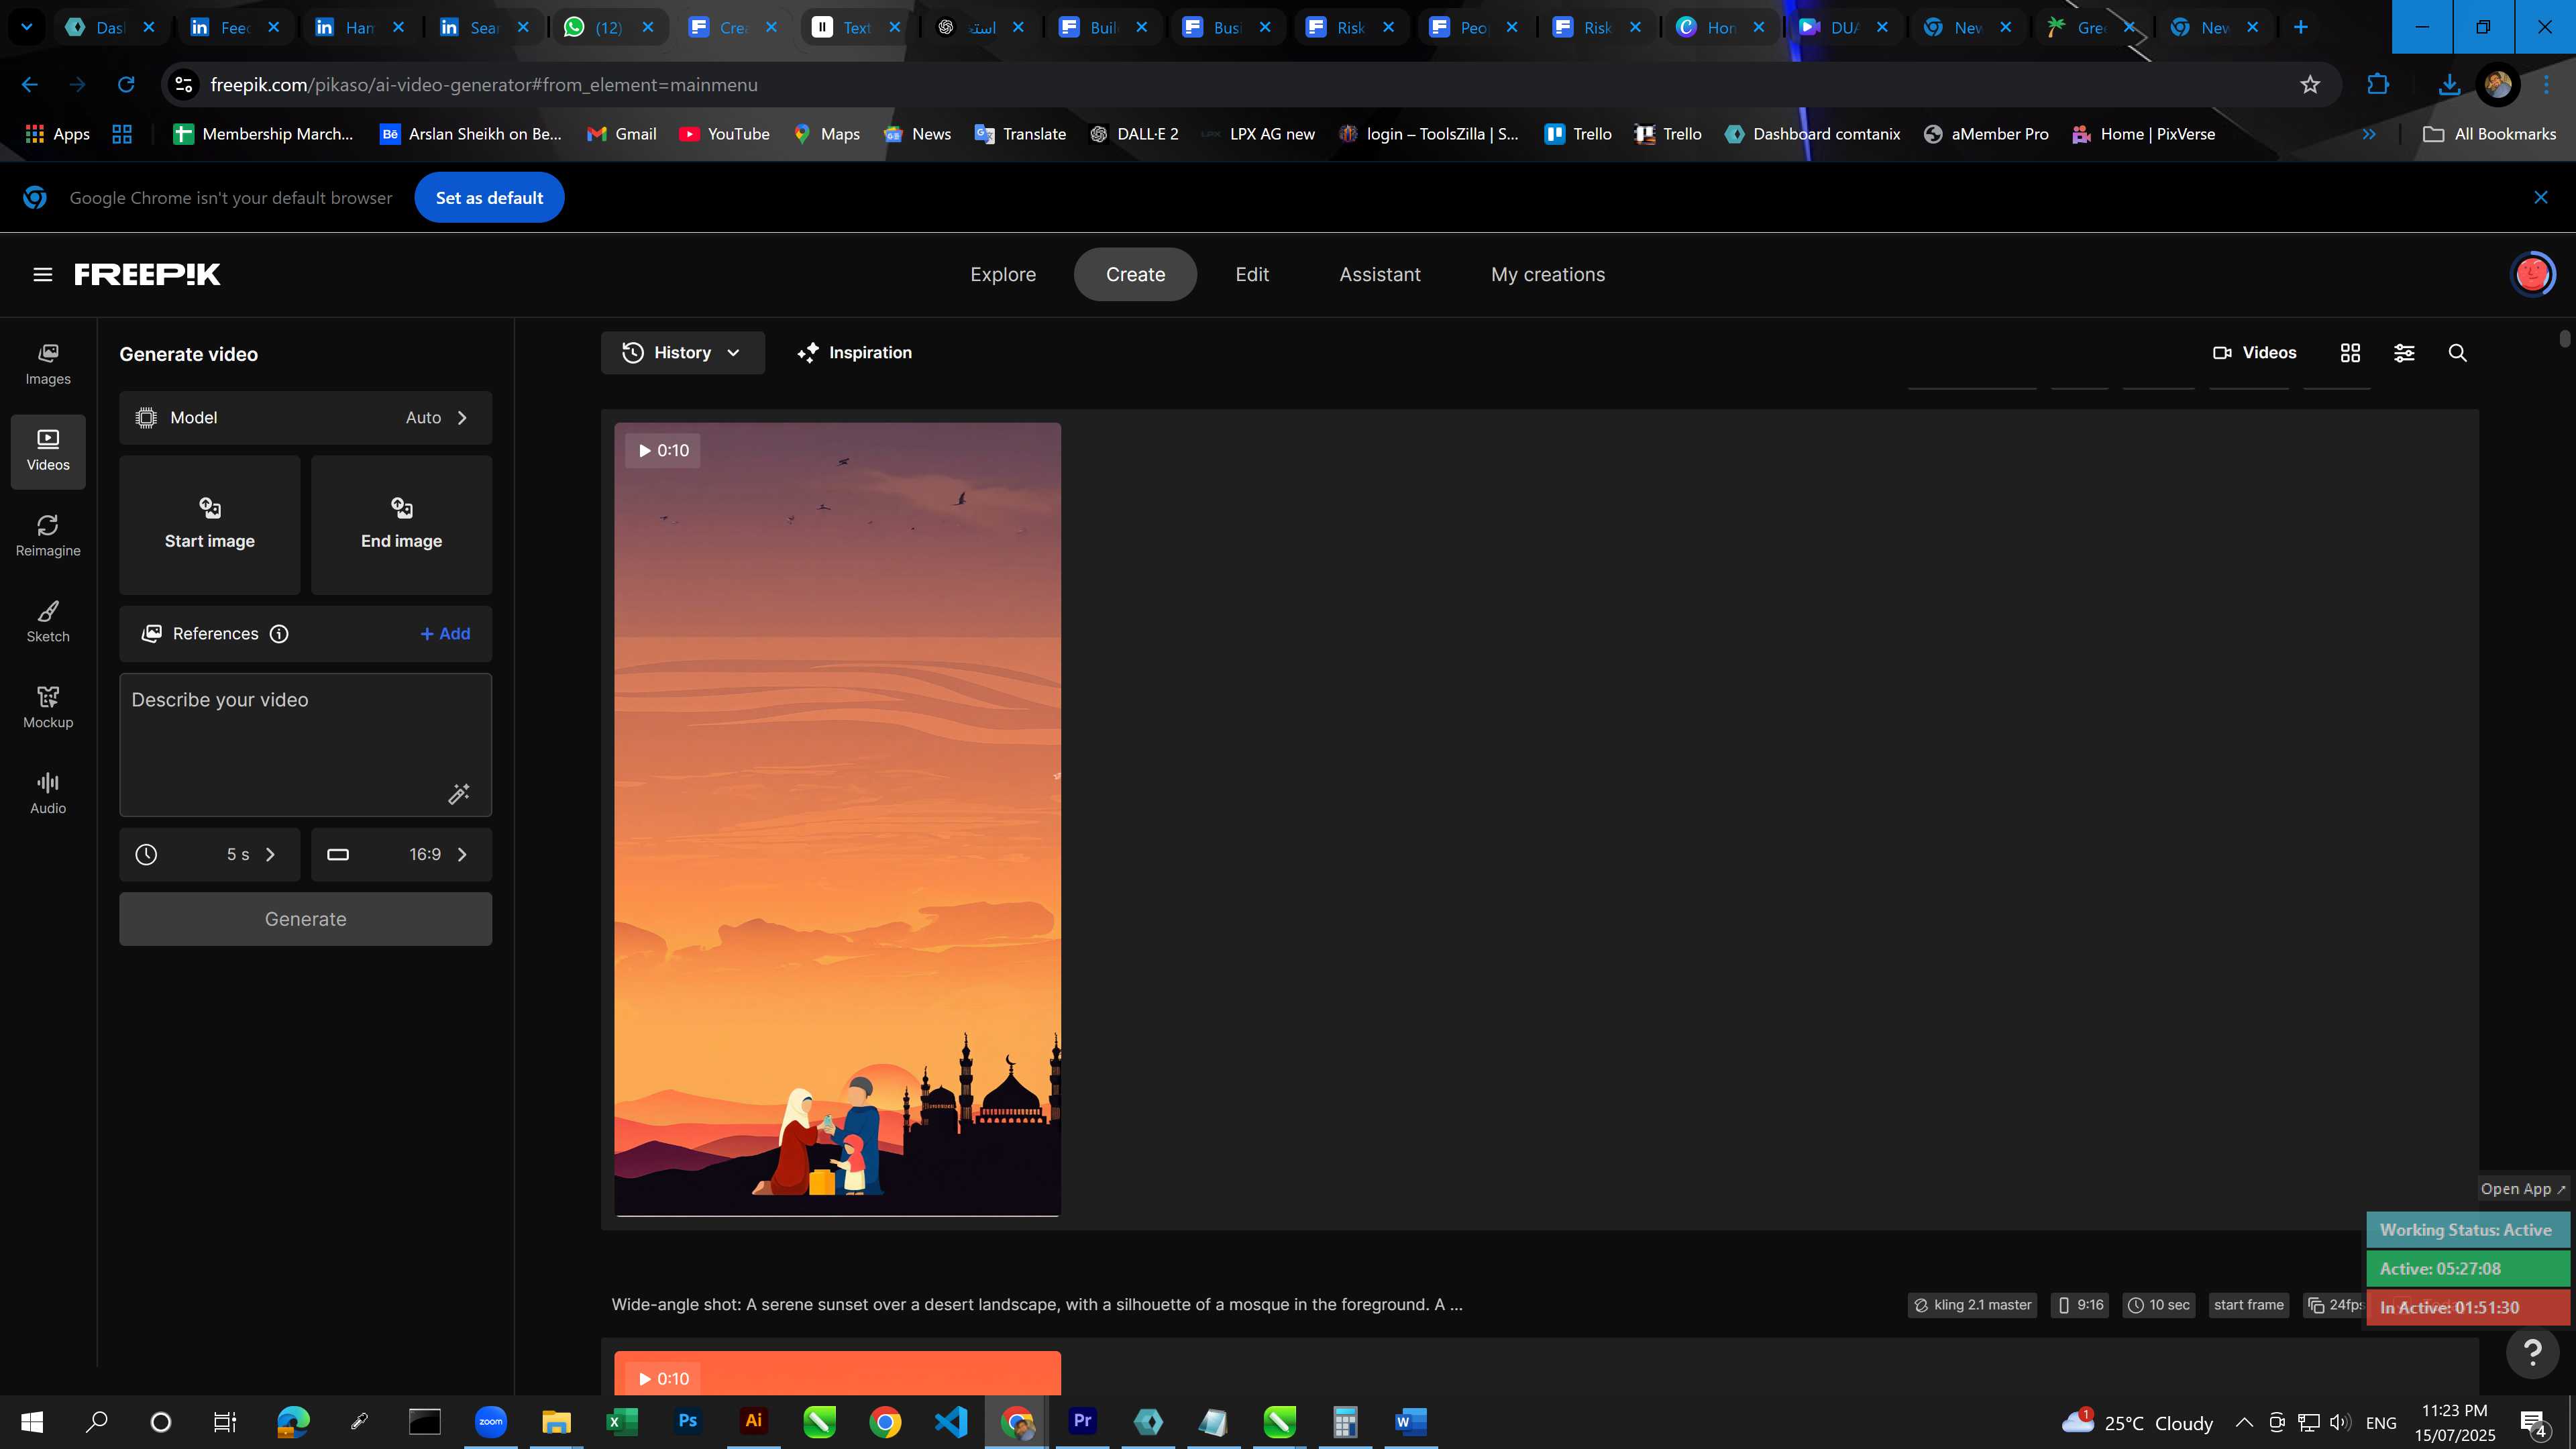The width and height of the screenshot is (2576, 1449).
Task: Open Photoshop from the taskbar
Action: coord(687,1421)
